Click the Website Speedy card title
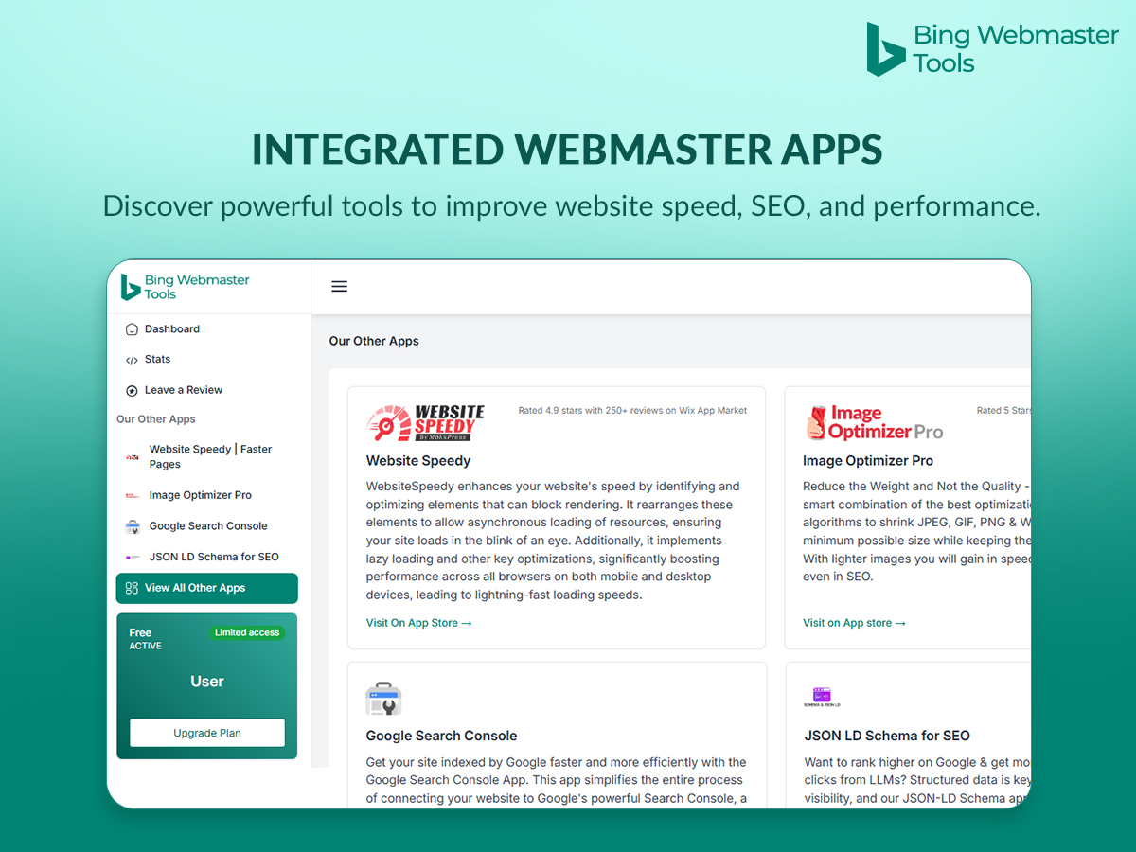 coord(418,461)
